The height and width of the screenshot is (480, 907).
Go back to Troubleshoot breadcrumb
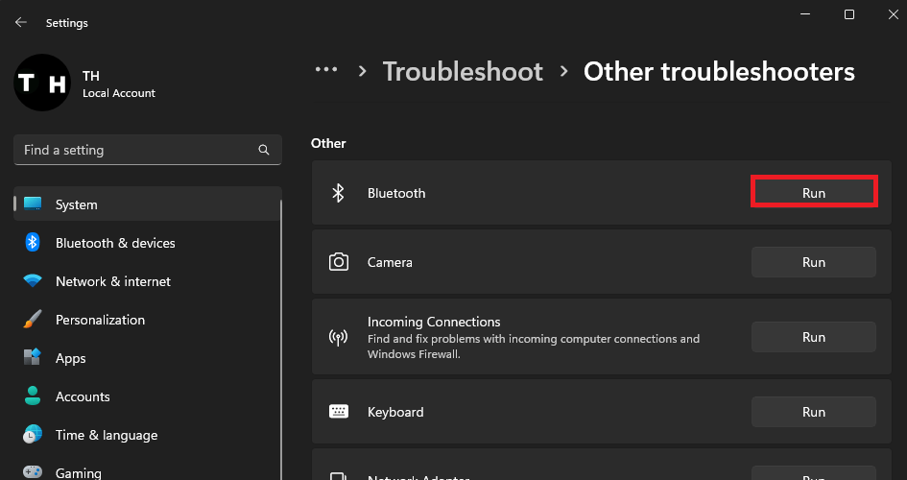pos(463,71)
